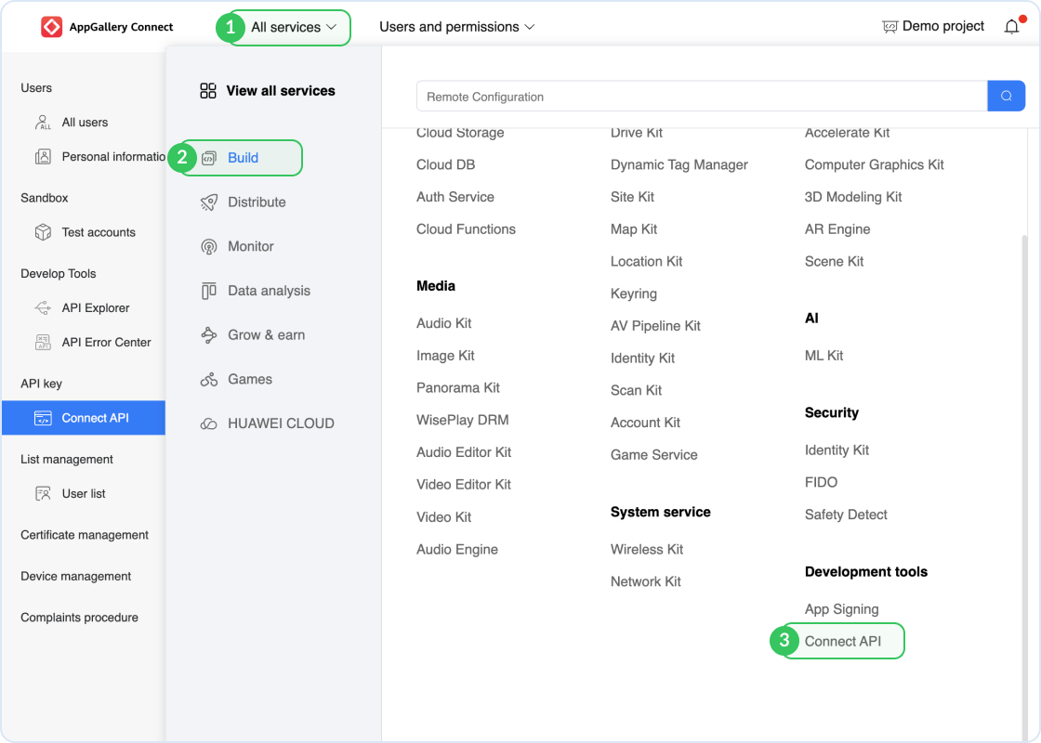This screenshot has height=743, width=1041.
Task: Select Build in the service categories
Action: pyautogui.click(x=243, y=158)
